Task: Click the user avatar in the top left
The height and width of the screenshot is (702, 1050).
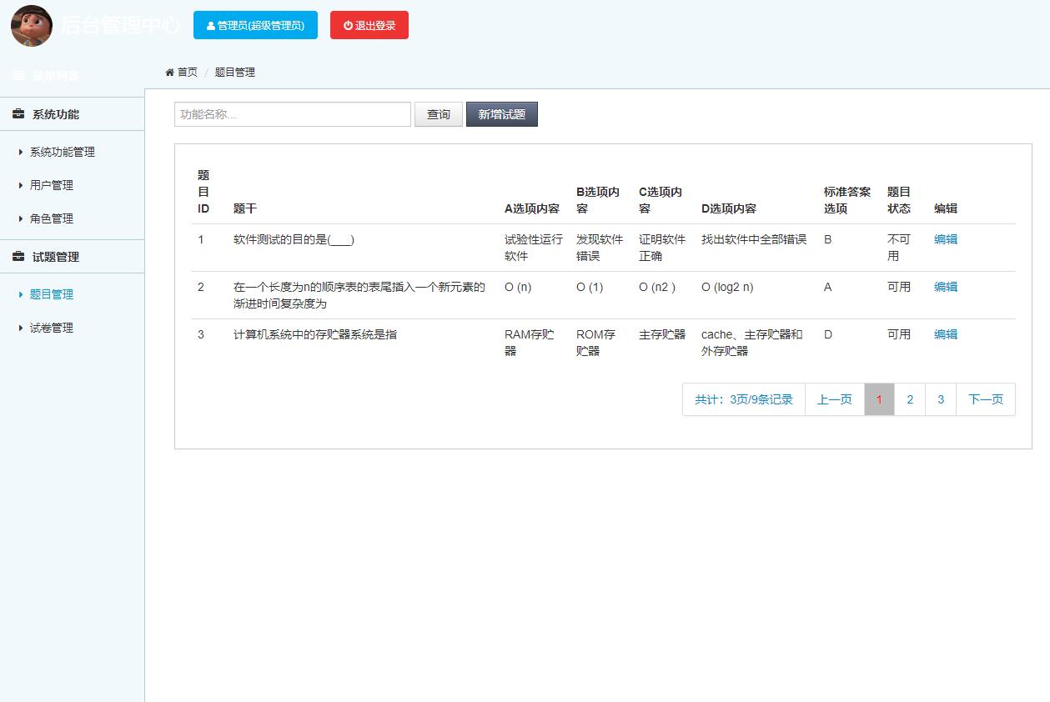Action: [x=31, y=26]
